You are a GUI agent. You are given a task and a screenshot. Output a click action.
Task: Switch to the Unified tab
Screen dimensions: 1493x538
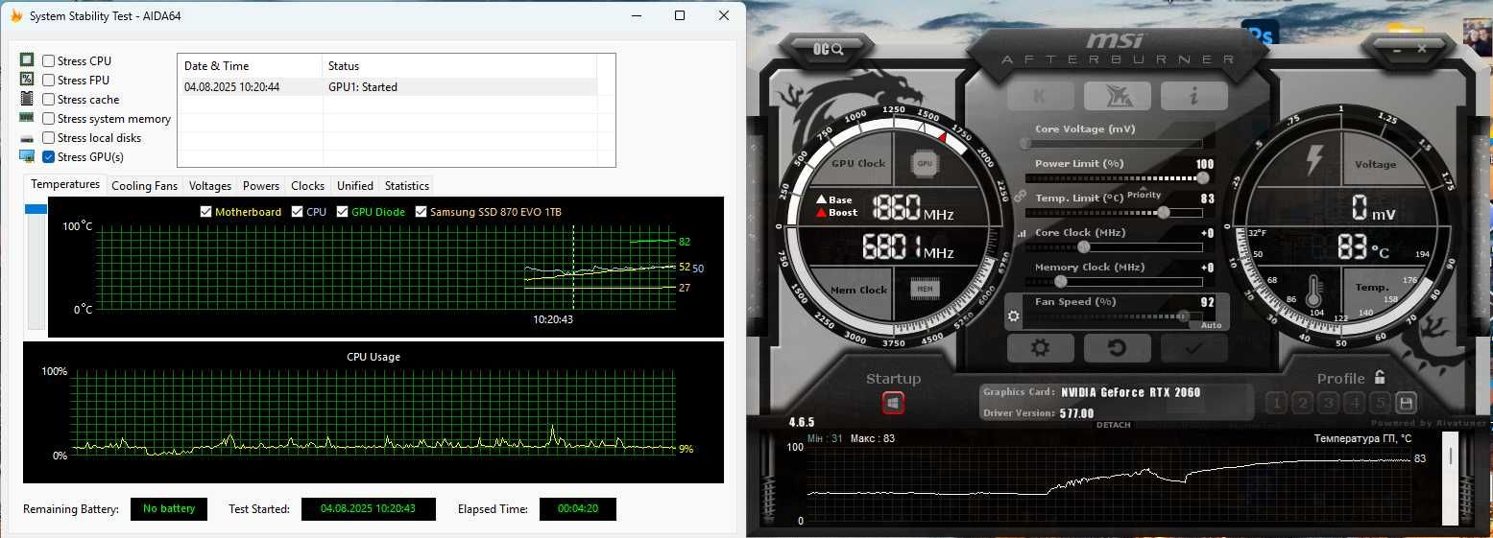click(x=355, y=186)
